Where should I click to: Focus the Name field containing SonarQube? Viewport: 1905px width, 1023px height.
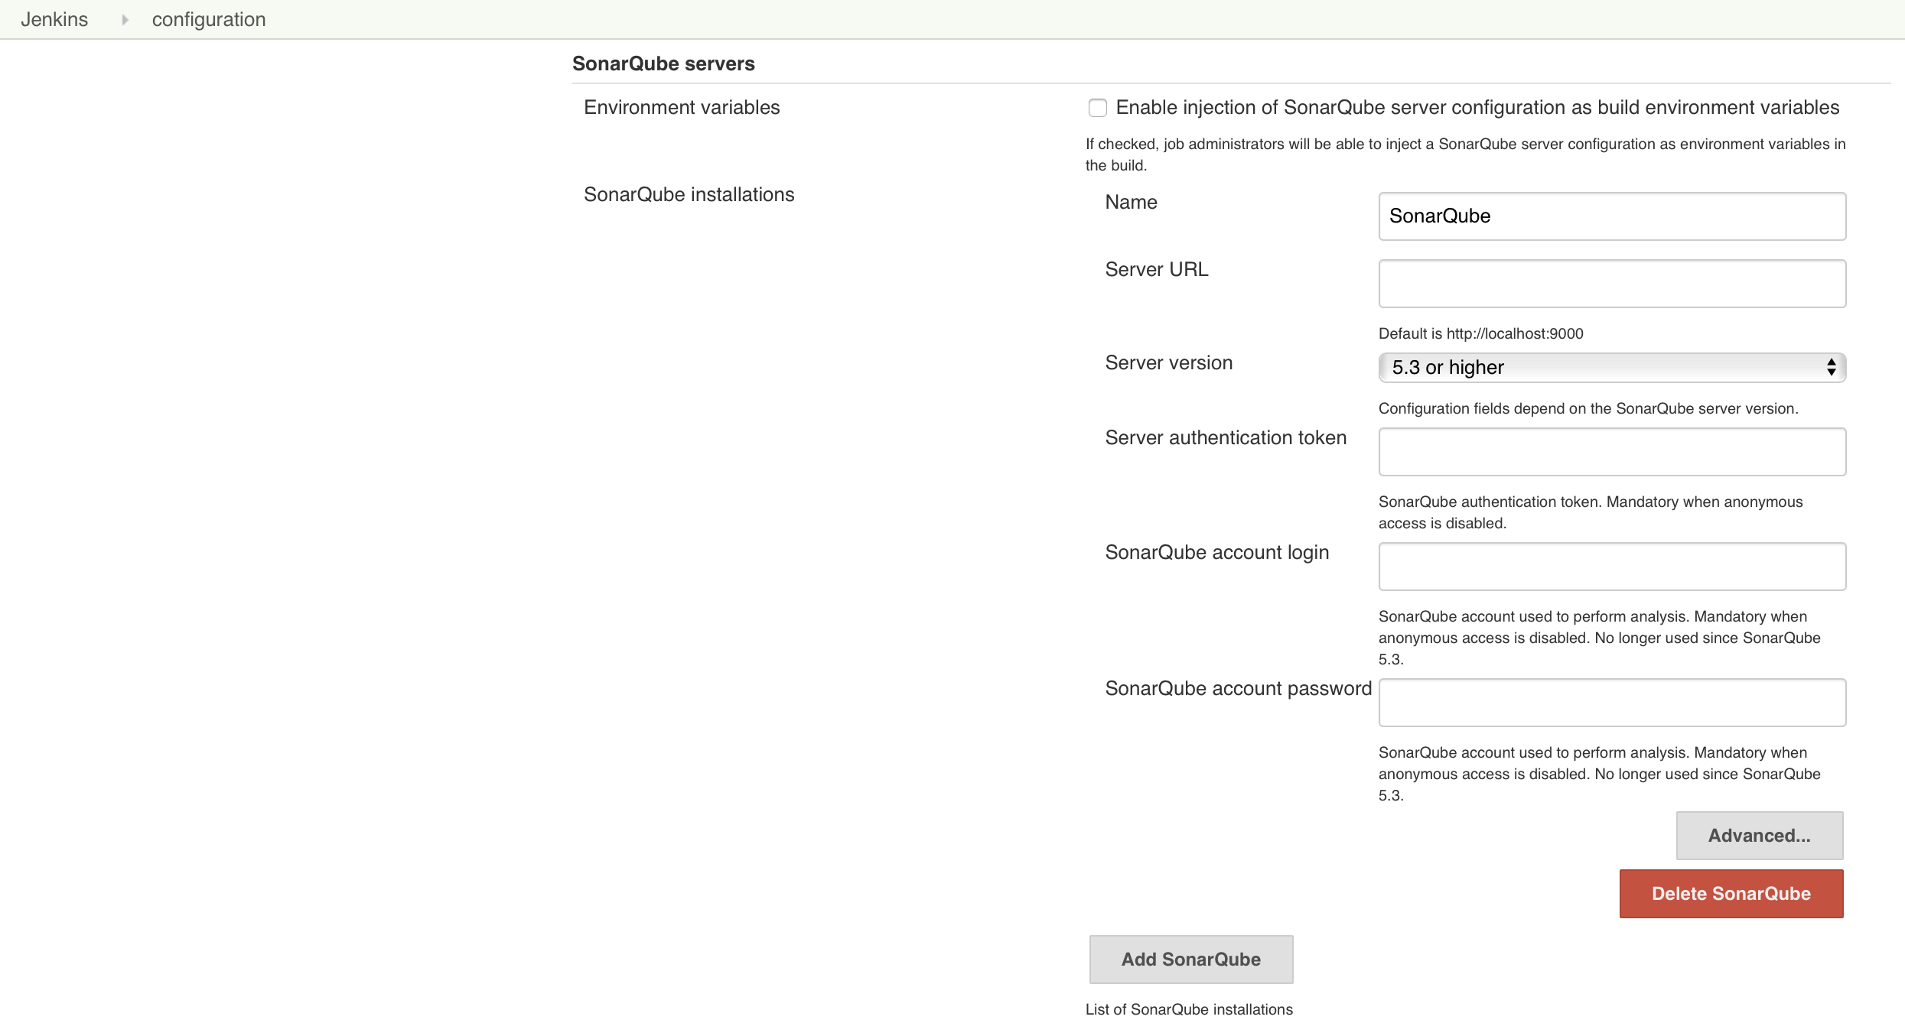click(1611, 216)
